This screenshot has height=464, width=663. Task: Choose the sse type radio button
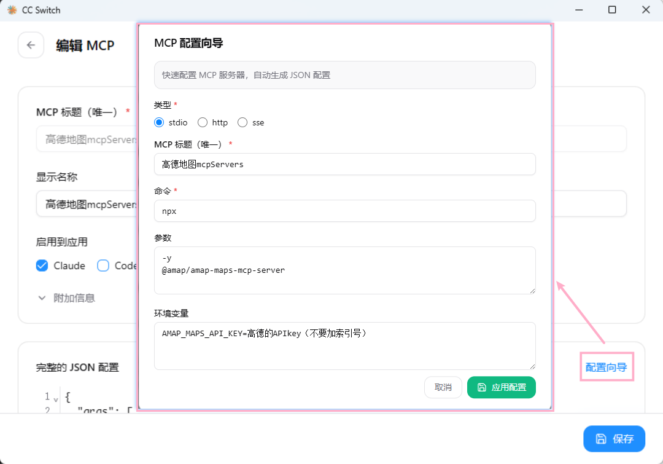point(242,122)
